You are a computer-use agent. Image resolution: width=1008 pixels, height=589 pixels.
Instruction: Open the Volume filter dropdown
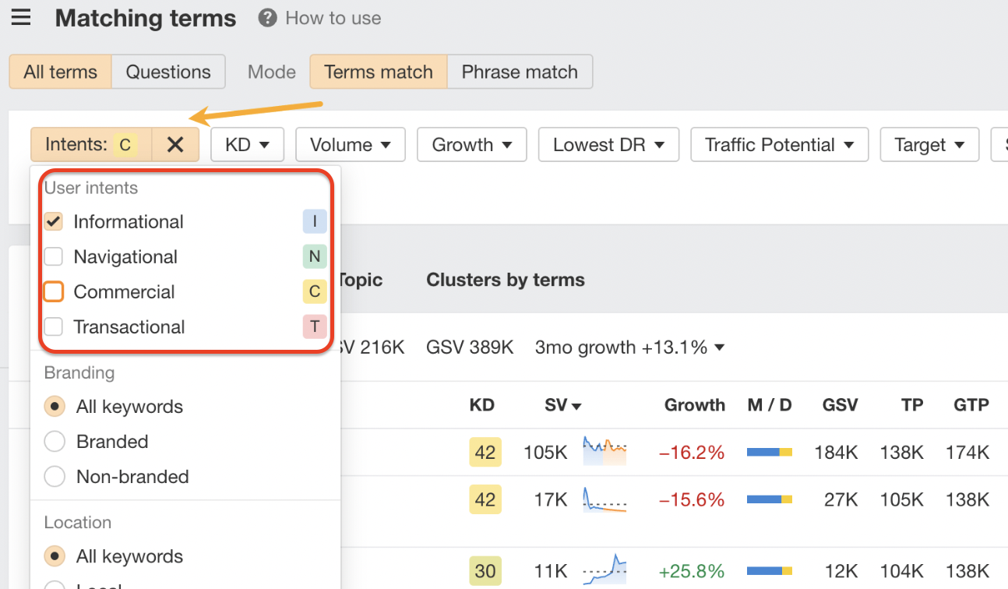(350, 144)
